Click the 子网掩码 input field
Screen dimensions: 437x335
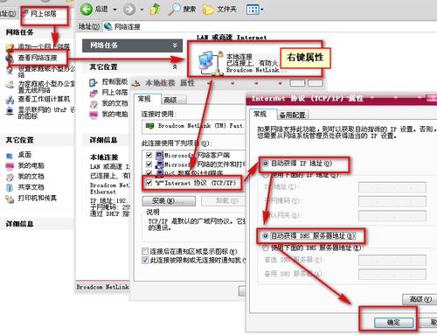[392, 201]
